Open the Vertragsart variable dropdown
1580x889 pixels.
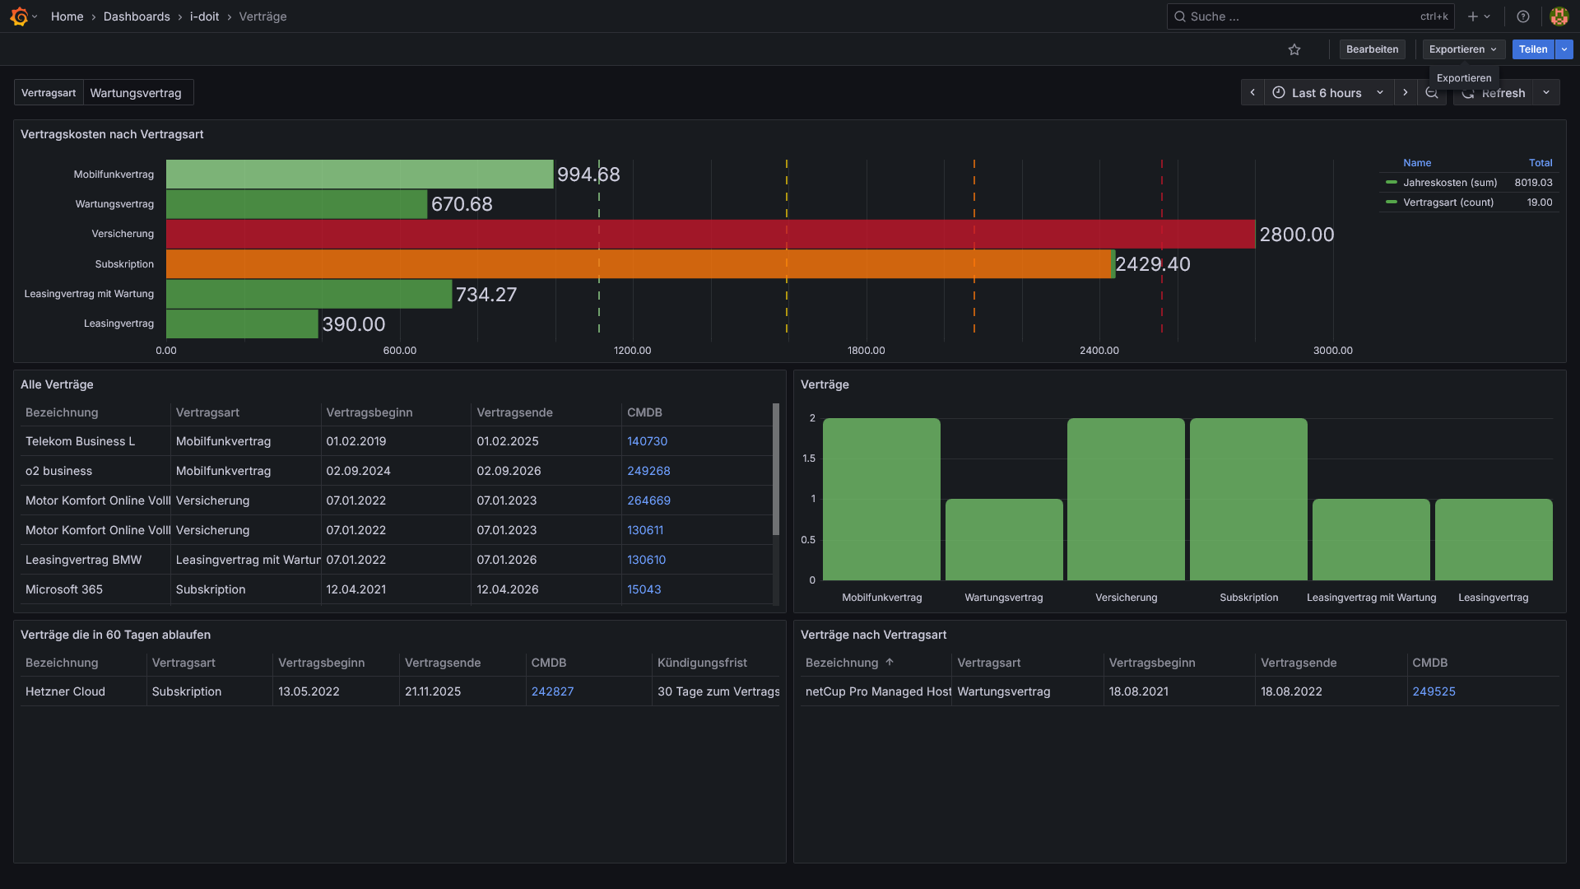[x=136, y=93]
